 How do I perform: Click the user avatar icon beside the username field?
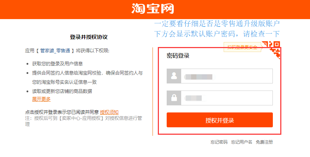pos(174,76)
